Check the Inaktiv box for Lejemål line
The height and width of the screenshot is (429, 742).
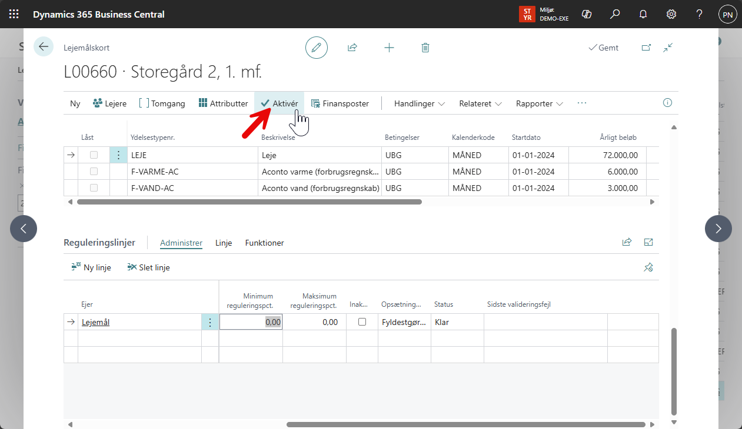click(362, 322)
